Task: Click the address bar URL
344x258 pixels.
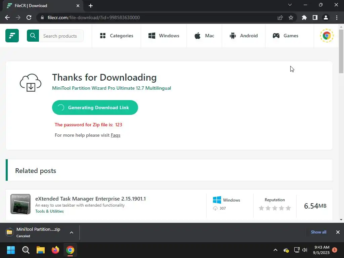Action: click(94, 17)
